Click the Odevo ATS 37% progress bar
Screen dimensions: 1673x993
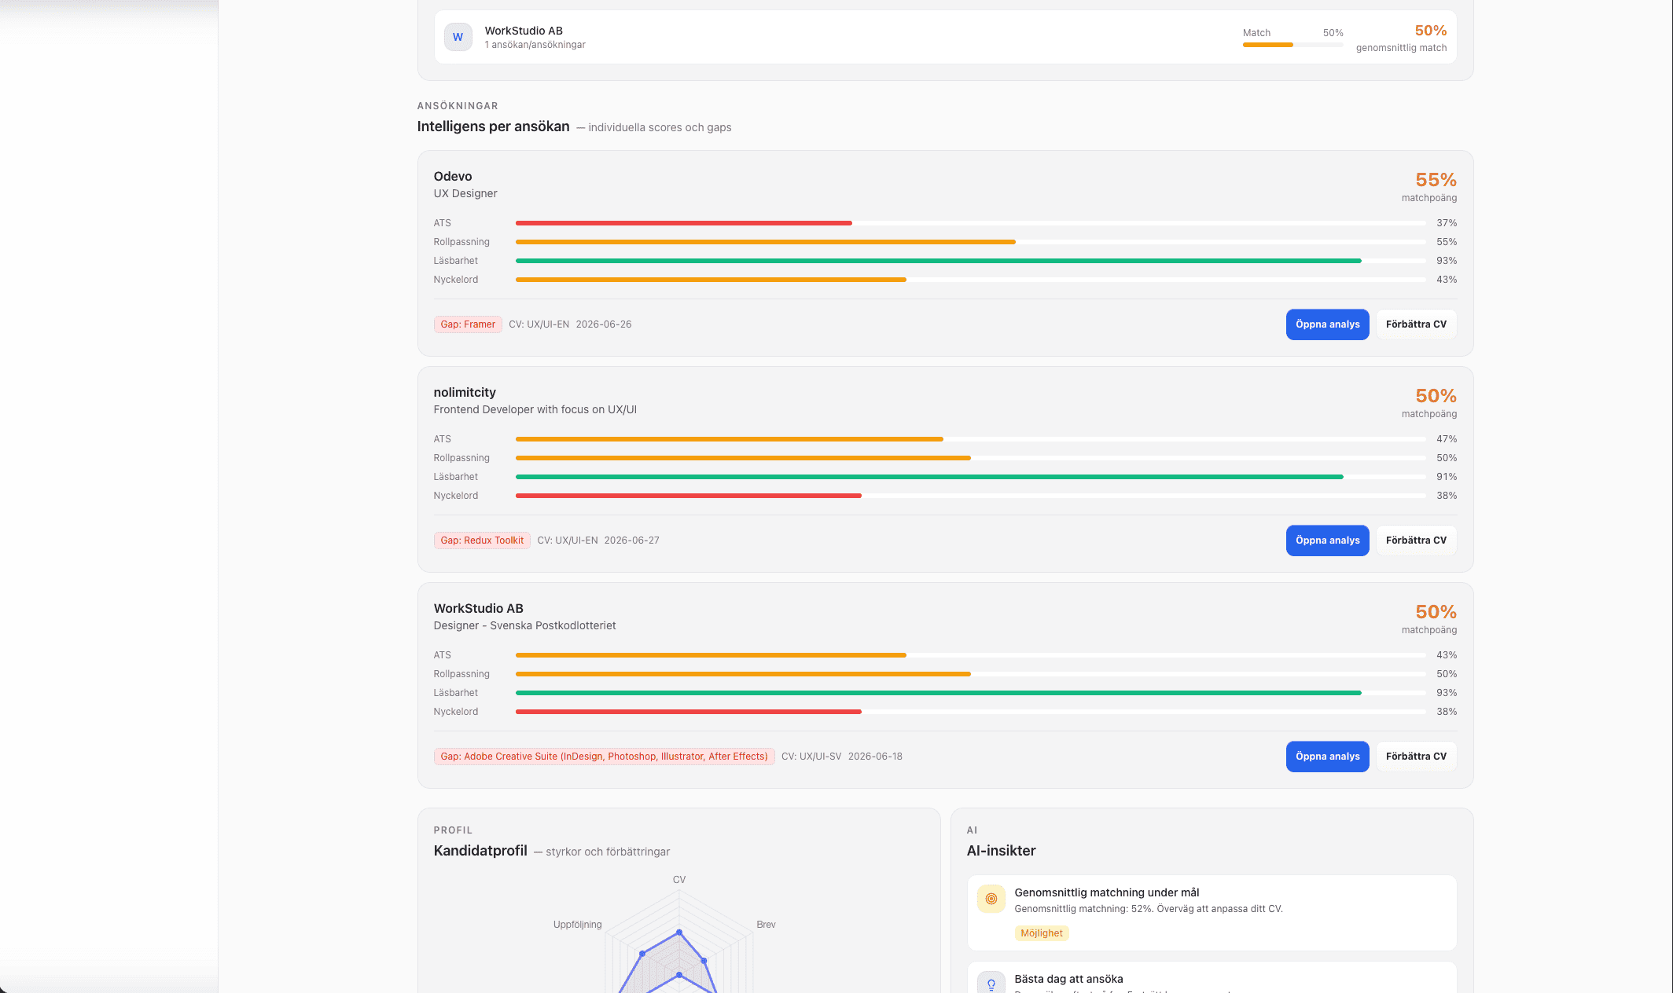pos(970,223)
